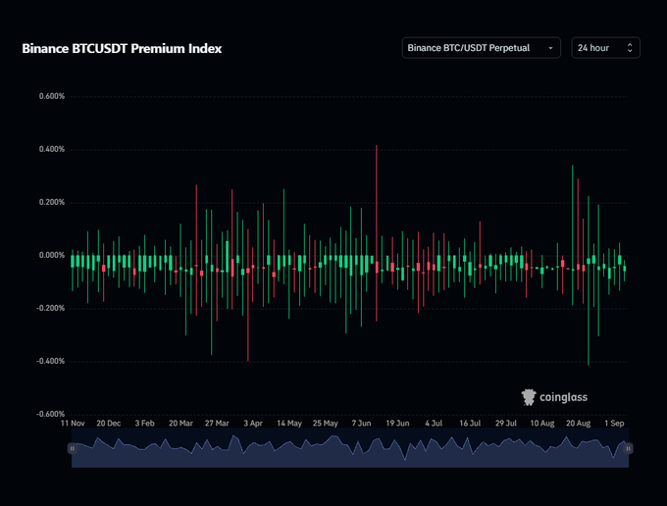Screen dimensions: 667x506
Task: Grab the left range slider handle
Action: point(73,448)
